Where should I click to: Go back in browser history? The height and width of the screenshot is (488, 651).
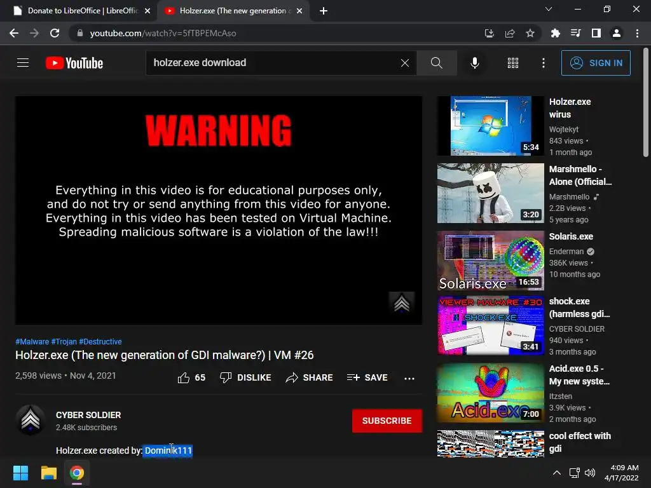[x=14, y=33]
